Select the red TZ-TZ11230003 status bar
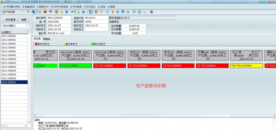The image size is (276, 130). (144, 66)
